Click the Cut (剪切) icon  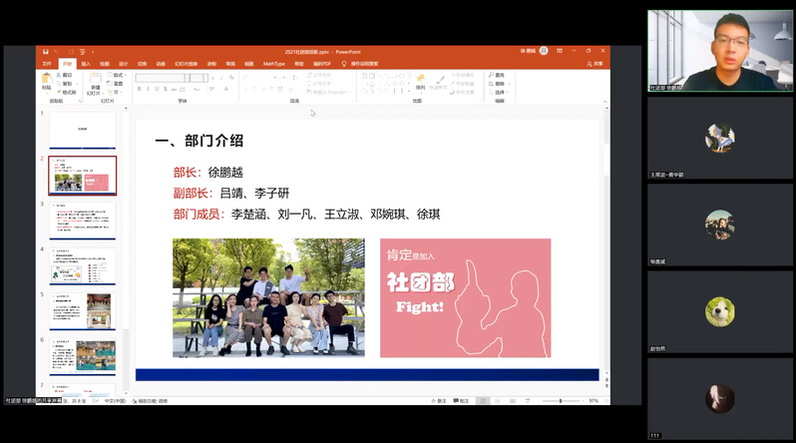(66, 75)
